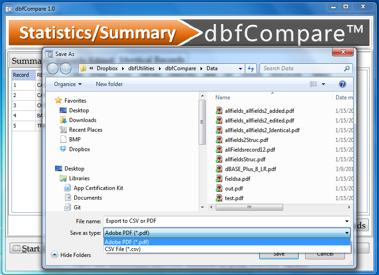Screen dimensions: 379x275
Task: Click PDF icon of out.pdf
Action: coord(219,188)
